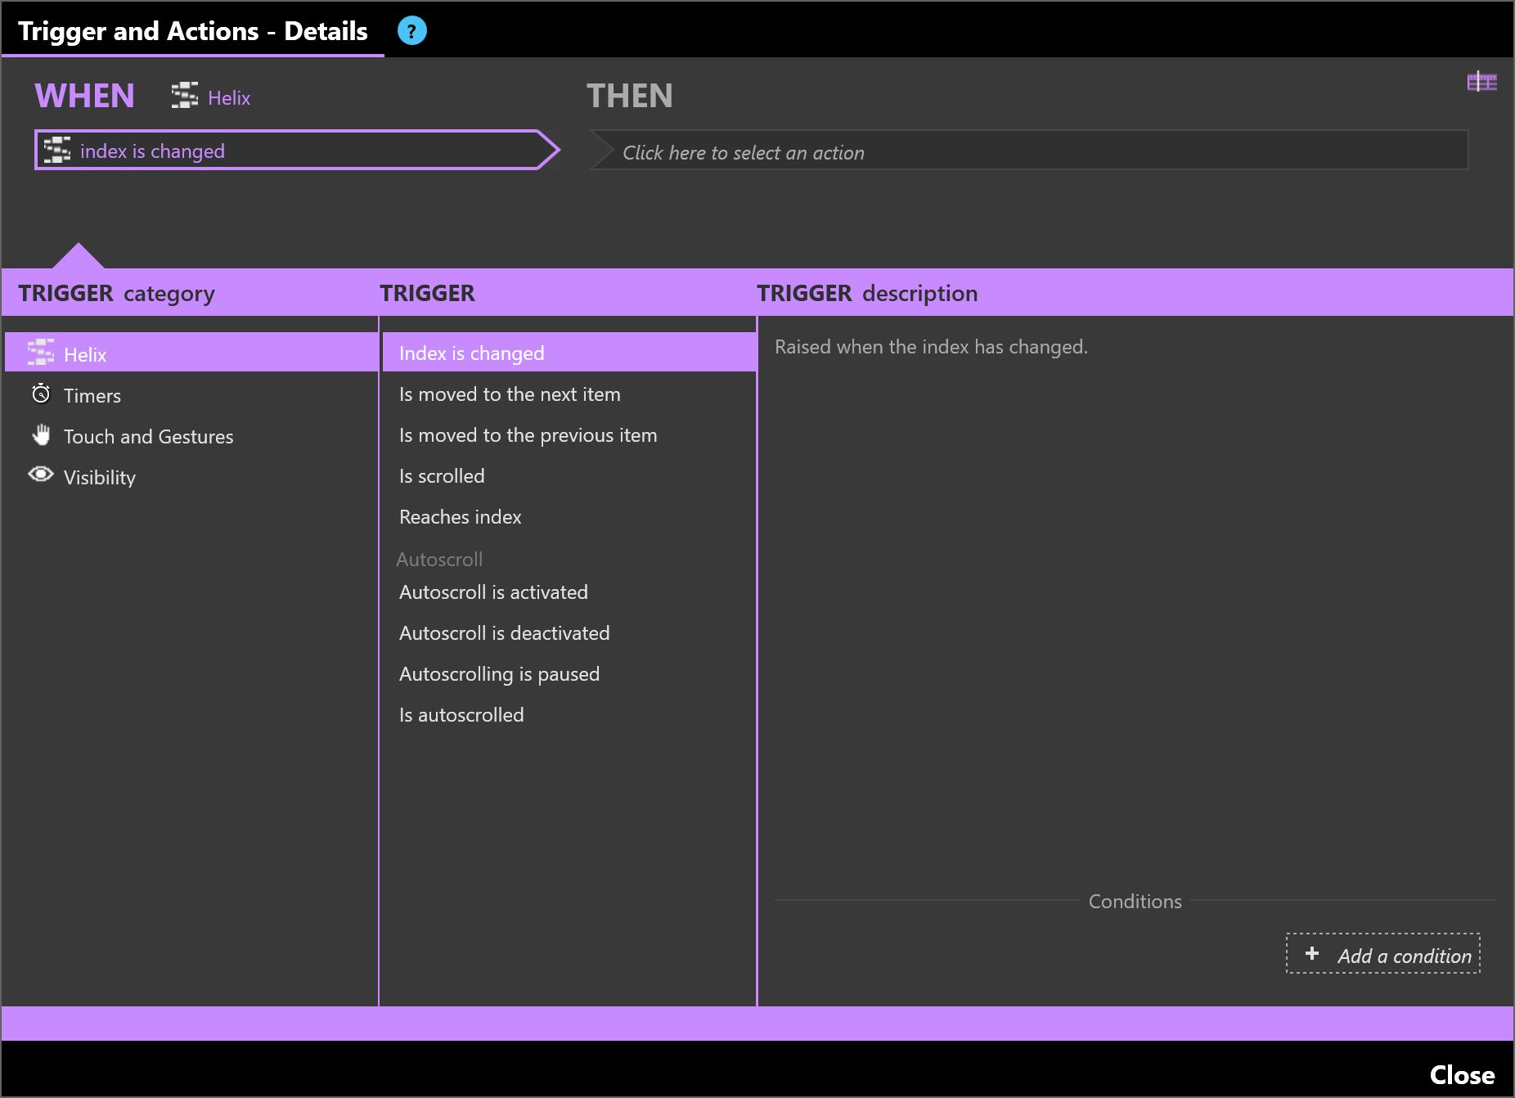The height and width of the screenshot is (1098, 1515).
Task: Select the Visibility trigger category
Action: tap(100, 478)
